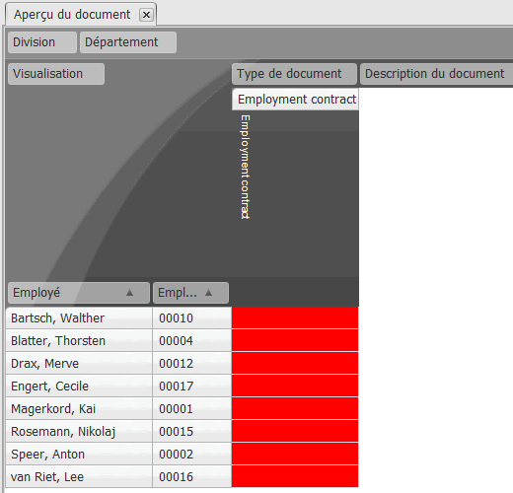The height and width of the screenshot is (493, 513).
Task: Click the Division filter field
Action: point(42,42)
